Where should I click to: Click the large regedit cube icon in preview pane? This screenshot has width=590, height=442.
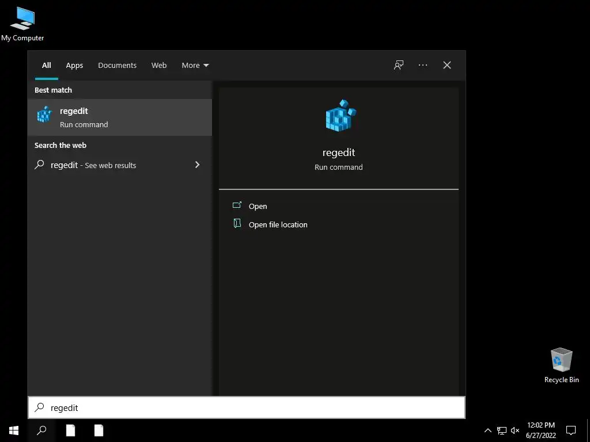pos(340,115)
